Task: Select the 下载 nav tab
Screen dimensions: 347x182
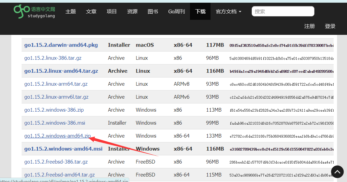Action: [x=200, y=12]
